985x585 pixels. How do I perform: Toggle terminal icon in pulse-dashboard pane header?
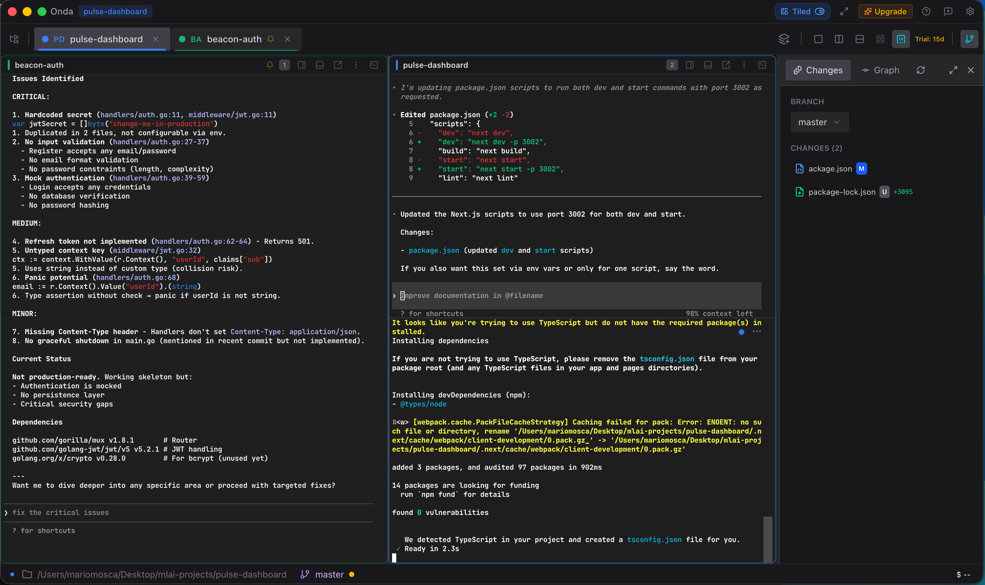point(762,65)
